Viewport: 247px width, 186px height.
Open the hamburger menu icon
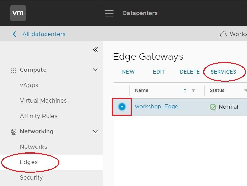click(109, 13)
